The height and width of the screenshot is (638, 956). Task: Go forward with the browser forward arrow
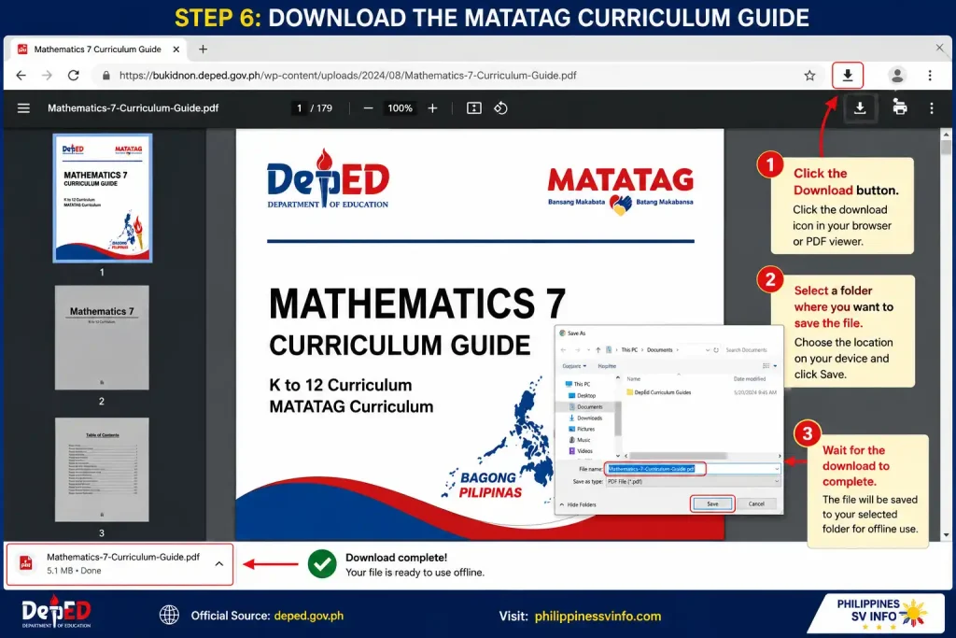click(x=47, y=75)
